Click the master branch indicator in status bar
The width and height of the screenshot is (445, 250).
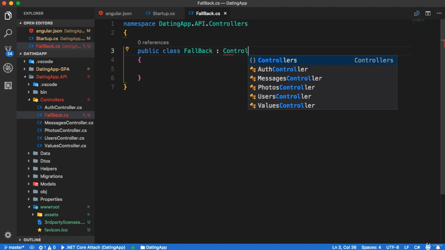[x=14, y=247]
